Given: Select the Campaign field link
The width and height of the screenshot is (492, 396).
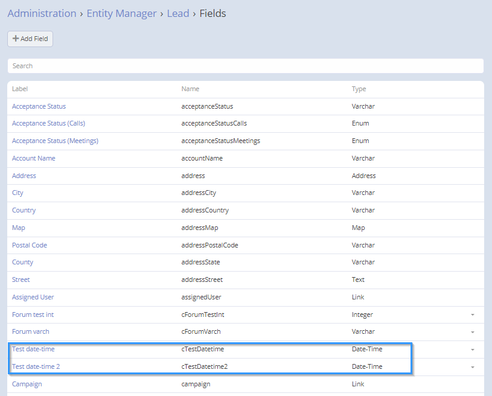Looking at the screenshot, I should click(x=27, y=384).
